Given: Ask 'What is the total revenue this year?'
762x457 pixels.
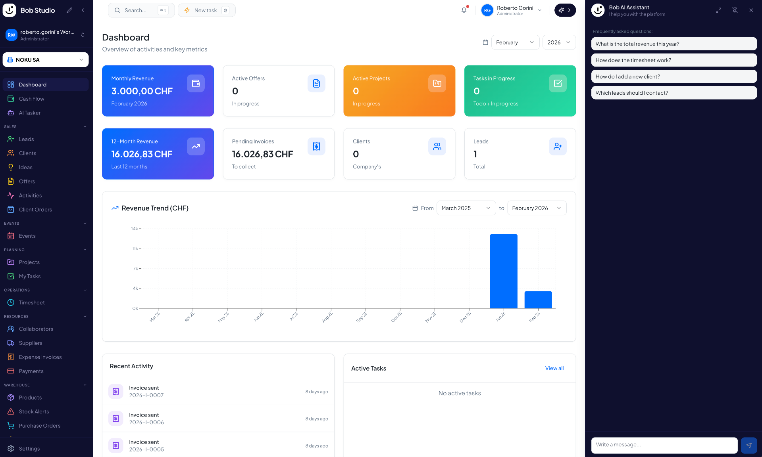Looking at the screenshot, I should pyautogui.click(x=673, y=44).
